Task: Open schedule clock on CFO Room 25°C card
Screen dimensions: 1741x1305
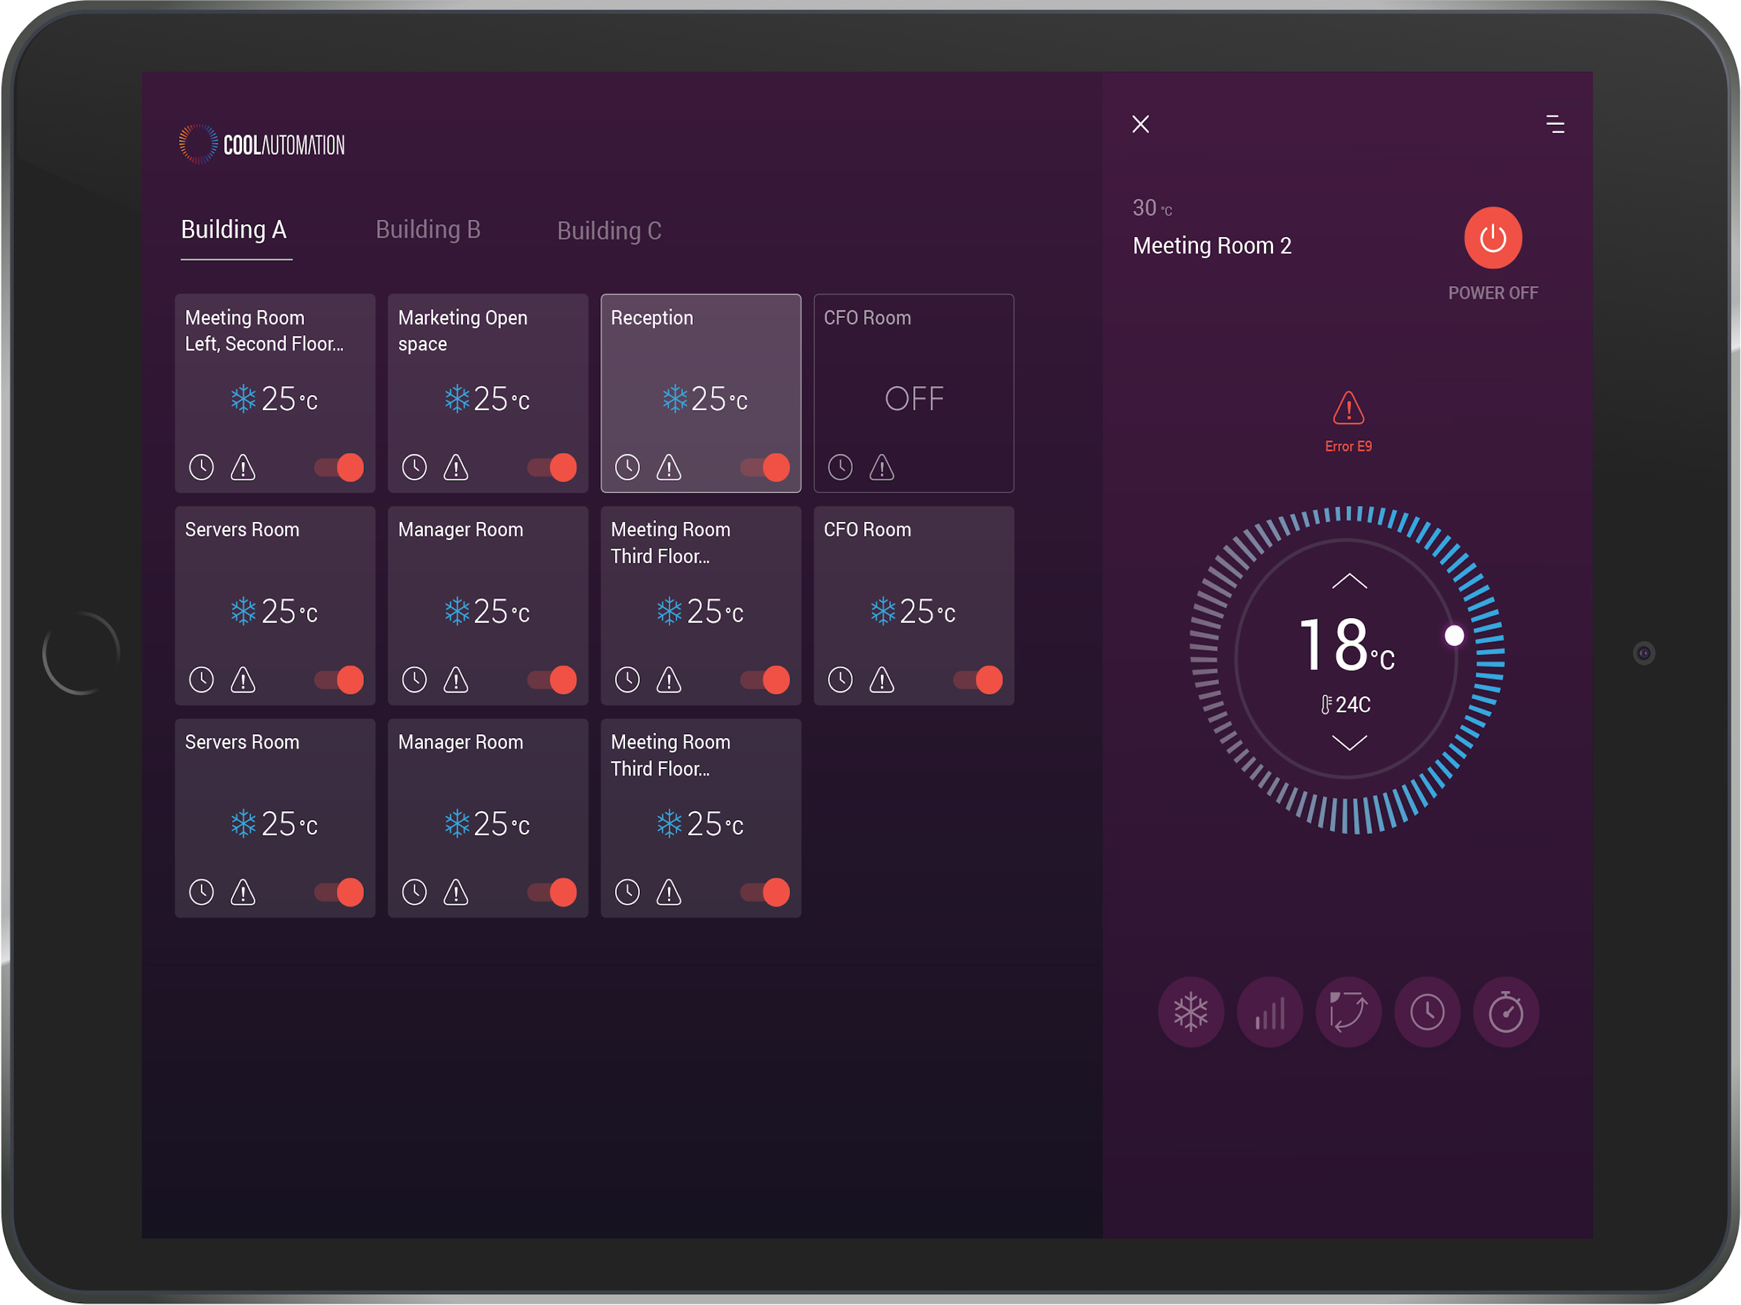Action: (x=841, y=680)
